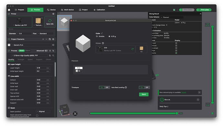This screenshot has height=126, width=223.
Task: Turn Auto Bed Leveling Off
Action: (147, 88)
